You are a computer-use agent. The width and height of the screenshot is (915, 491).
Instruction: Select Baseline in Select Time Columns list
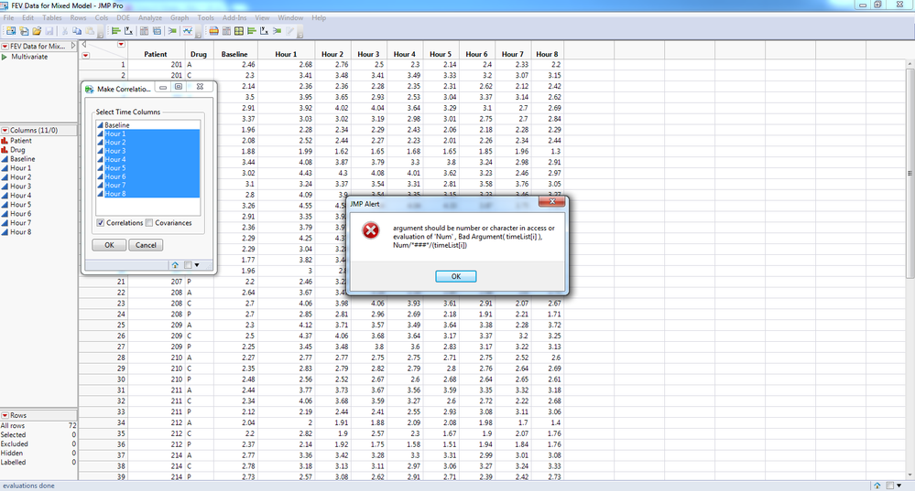point(148,125)
